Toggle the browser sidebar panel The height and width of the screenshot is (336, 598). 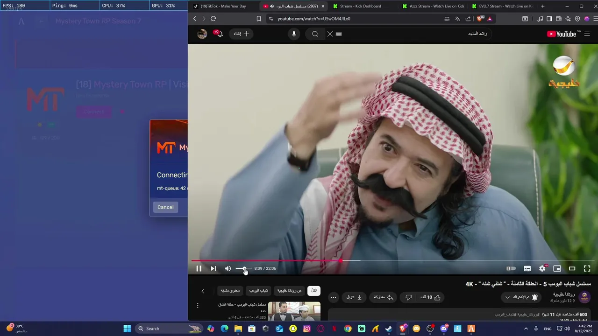click(x=549, y=19)
